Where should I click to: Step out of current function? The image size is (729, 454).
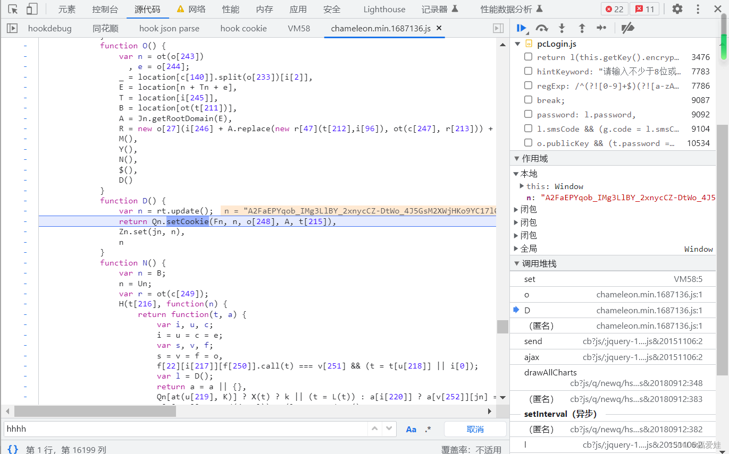pos(582,28)
